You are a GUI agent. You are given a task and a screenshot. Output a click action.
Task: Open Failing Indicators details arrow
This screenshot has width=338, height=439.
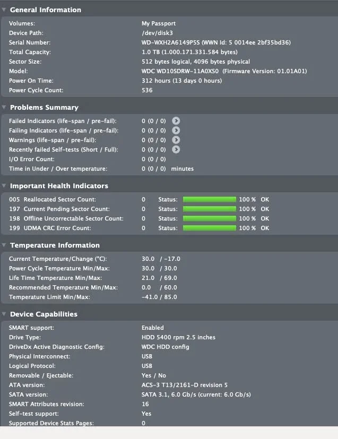[176, 130]
